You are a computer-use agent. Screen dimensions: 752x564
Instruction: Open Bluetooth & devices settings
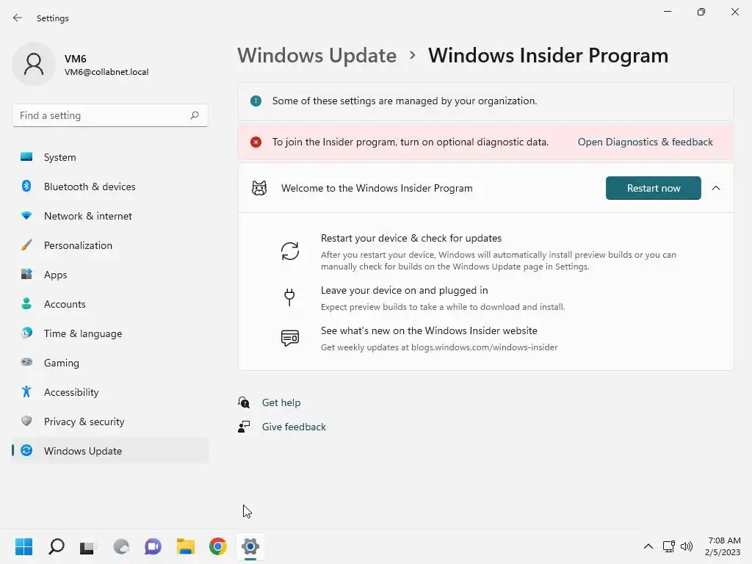[x=110, y=187]
